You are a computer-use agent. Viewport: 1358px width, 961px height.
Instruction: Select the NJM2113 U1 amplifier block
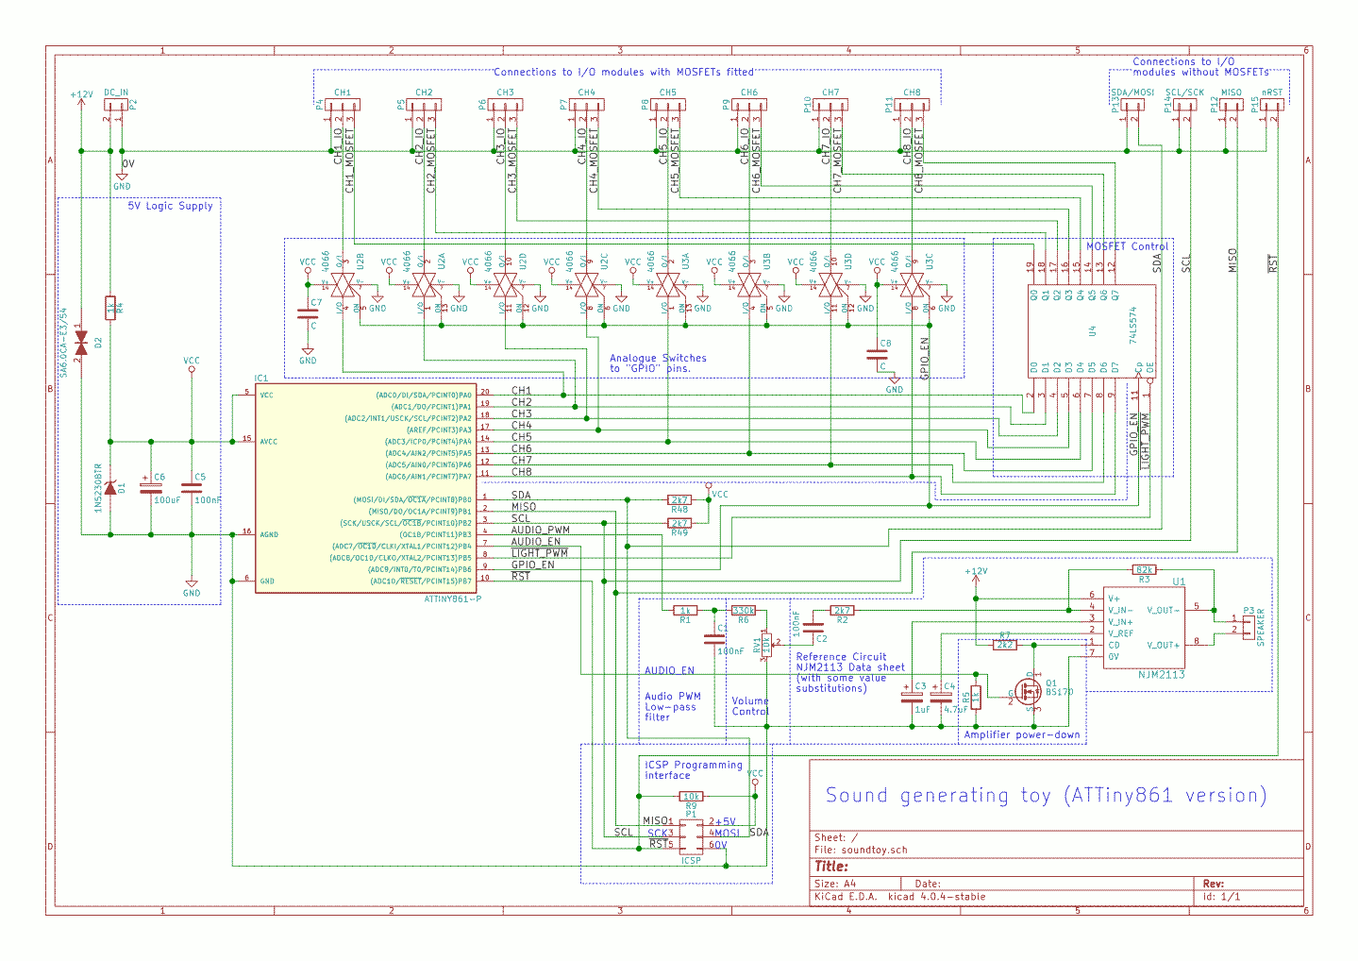(x=1144, y=627)
